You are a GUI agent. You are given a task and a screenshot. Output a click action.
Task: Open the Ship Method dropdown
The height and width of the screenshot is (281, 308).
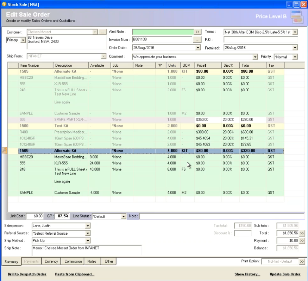[88, 241]
